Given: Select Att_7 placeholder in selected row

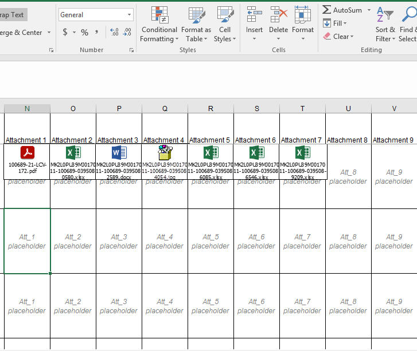Looking at the screenshot, I should tap(302, 241).
